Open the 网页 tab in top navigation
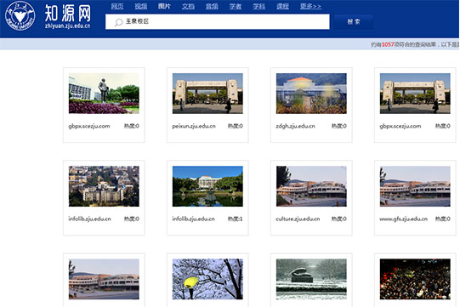The height and width of the screenshot is (307, 460). [x=117, y=6]
